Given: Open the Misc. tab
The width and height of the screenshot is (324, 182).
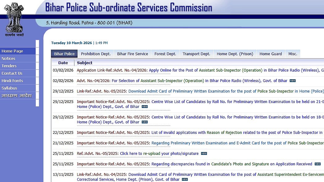Looking at the screenshot, I should point(292,54).
